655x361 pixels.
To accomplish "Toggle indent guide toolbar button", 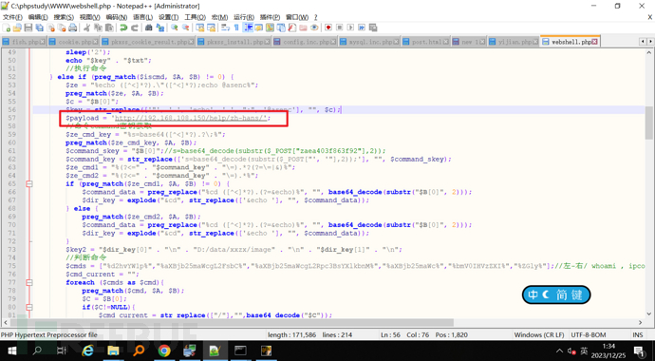I will [248, 28].
